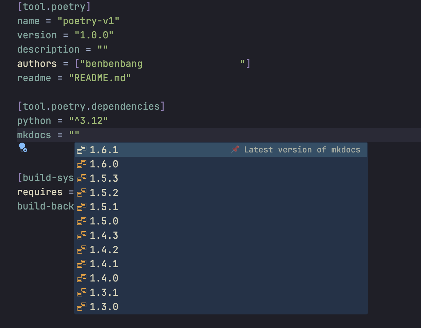421x328 pixels.
Task: Click the version key above description
Action: tap(37, 35)
